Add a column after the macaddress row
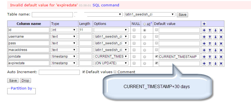Screen dimensions: 251x105 coord(204,50)
